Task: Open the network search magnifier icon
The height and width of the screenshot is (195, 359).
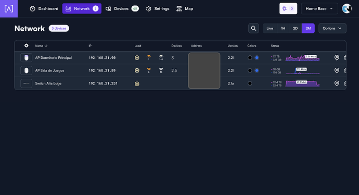Action: coord(253,28)
